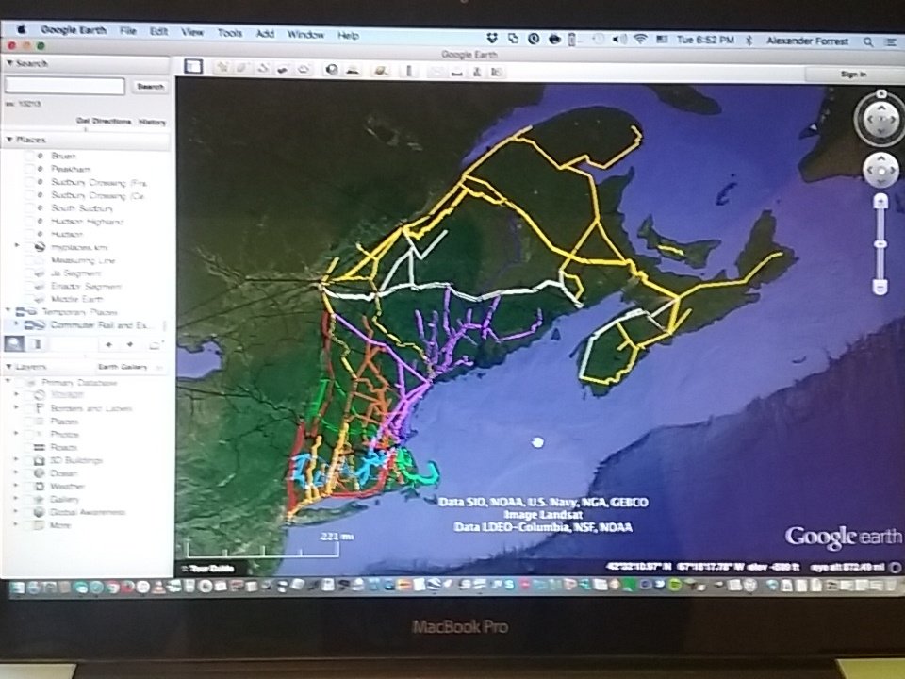
Task: Enable the Borders and Labels layer checkbox
Action: tap(27, 408)
